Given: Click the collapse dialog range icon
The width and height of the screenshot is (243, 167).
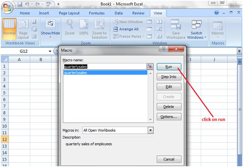Looking at the screenshot, I should pos(150,67).
